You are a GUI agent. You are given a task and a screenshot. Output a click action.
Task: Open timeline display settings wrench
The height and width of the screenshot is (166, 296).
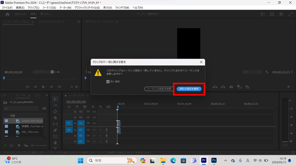point(100,107)
